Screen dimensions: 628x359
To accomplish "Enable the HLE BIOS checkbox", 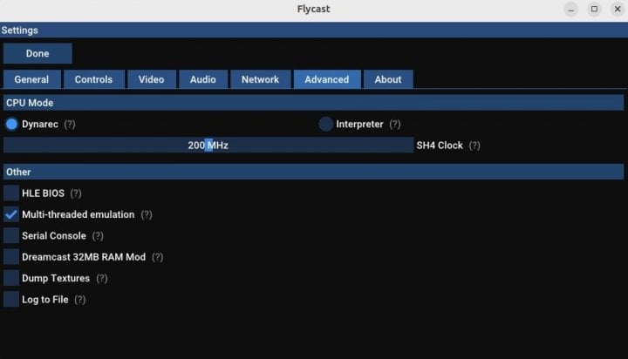I will coord(11,193).
